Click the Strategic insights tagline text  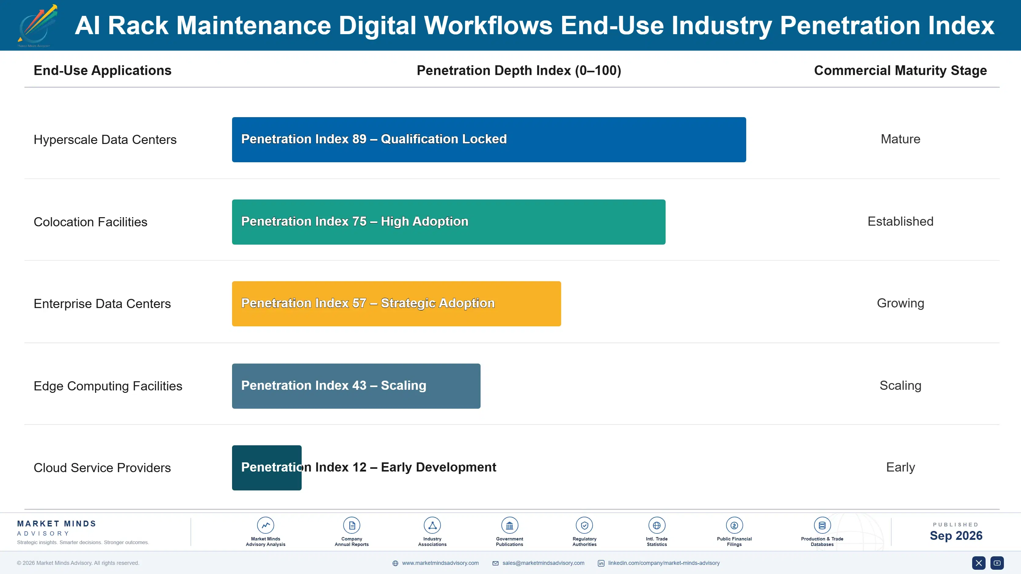tap(83, 542)
